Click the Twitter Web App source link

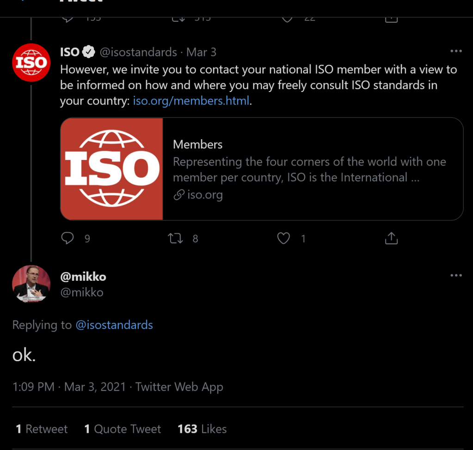coord(179,387)
